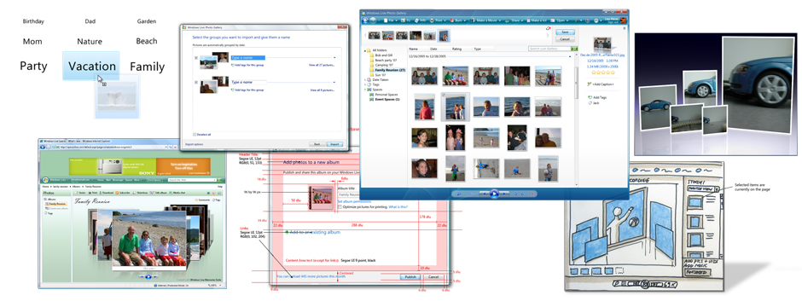This screenshot has width=802, height=307.
Task: Expand the second import group arrow
Action: (334, 82)
